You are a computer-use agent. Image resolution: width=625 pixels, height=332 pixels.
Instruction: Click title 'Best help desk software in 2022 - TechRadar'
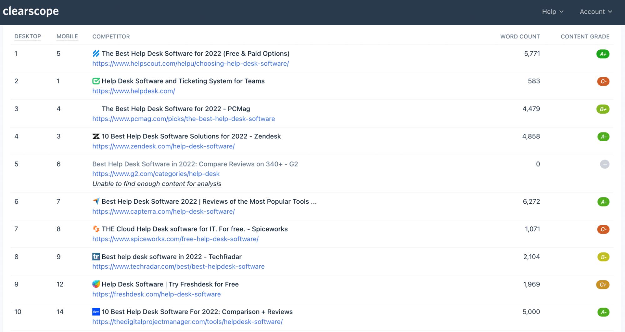172,257
